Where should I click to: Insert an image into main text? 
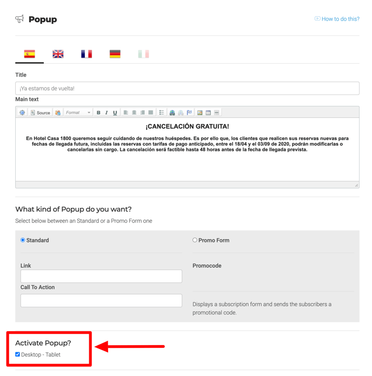point(200,113)
